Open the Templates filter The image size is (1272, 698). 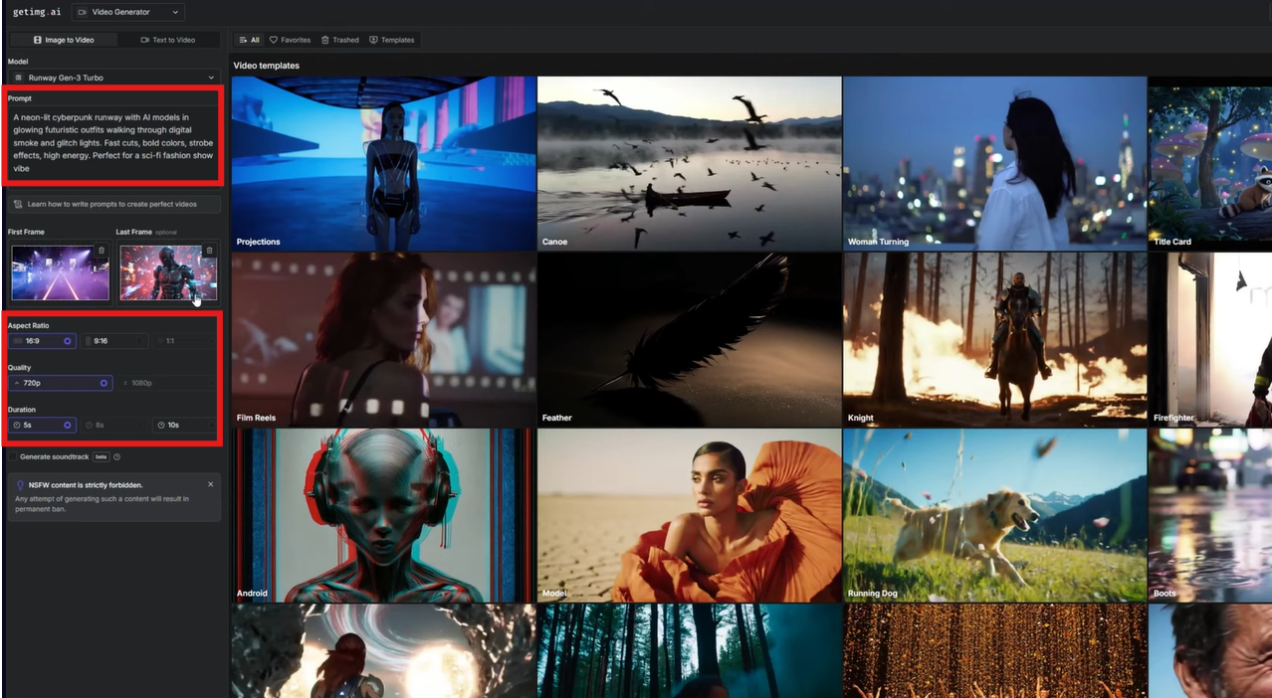[x=392, y=40]
